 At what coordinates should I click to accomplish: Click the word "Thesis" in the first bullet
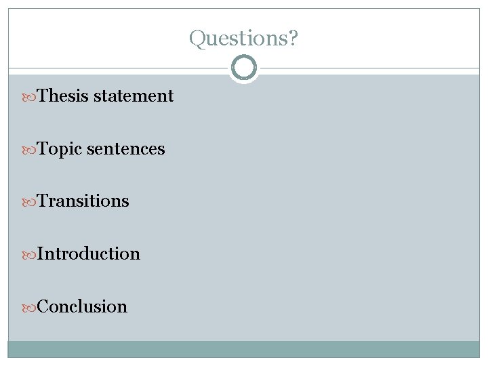62,96
